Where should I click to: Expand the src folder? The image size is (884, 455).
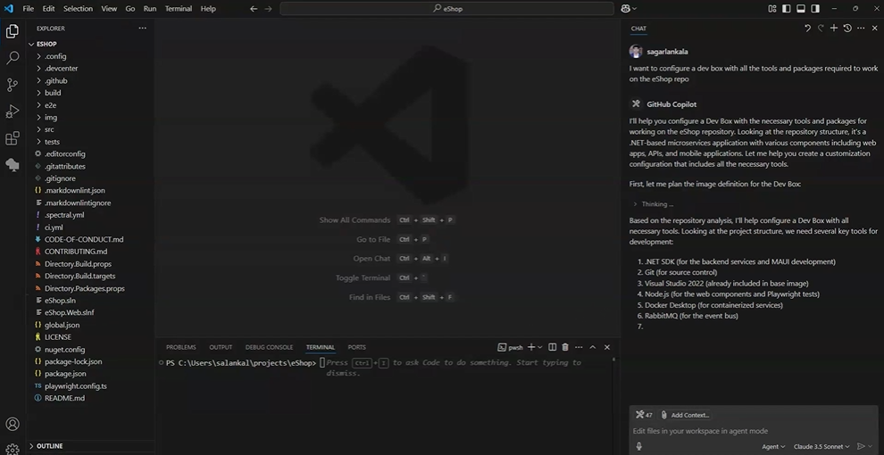pos(49,129)
